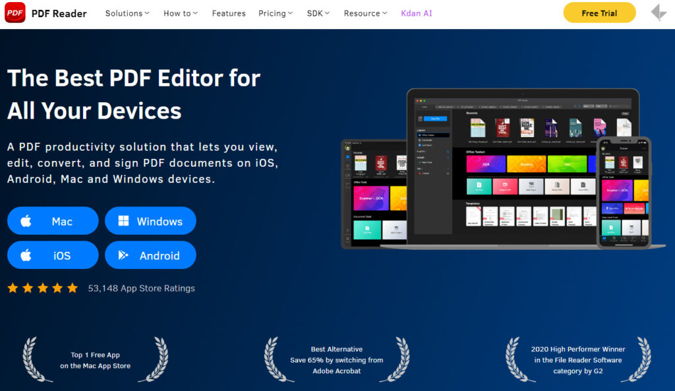Viewport: 675px width, 391px height.
Task: Expand the How to dropdown chevron
Action: tap(195, 13)
